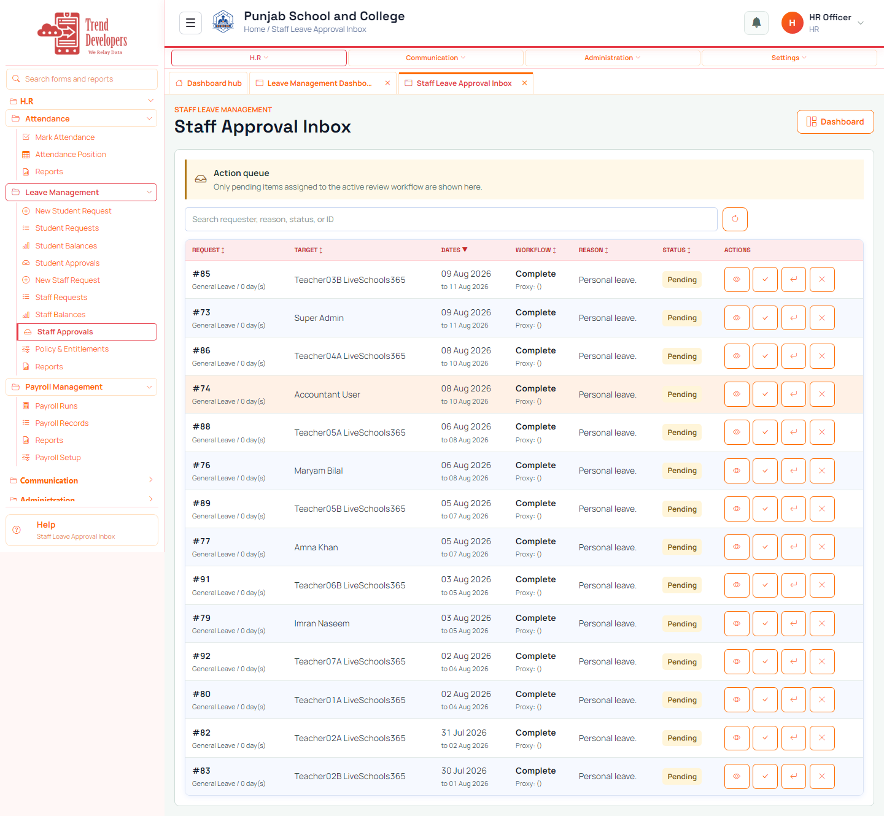Open Student Balances in sidebar
The width and height of the screenshot is (884, 816).
point(66,245)
